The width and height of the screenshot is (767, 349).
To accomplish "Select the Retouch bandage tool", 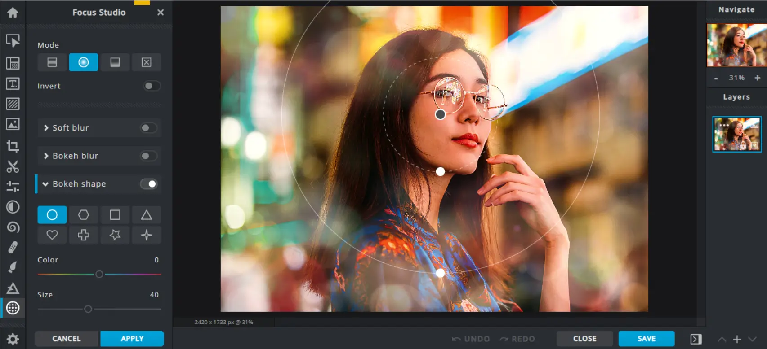I will point(13,247).
